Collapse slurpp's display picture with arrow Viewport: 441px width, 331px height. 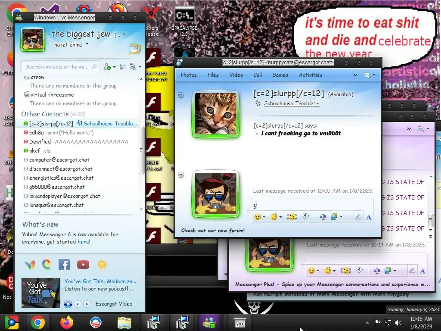181,95
